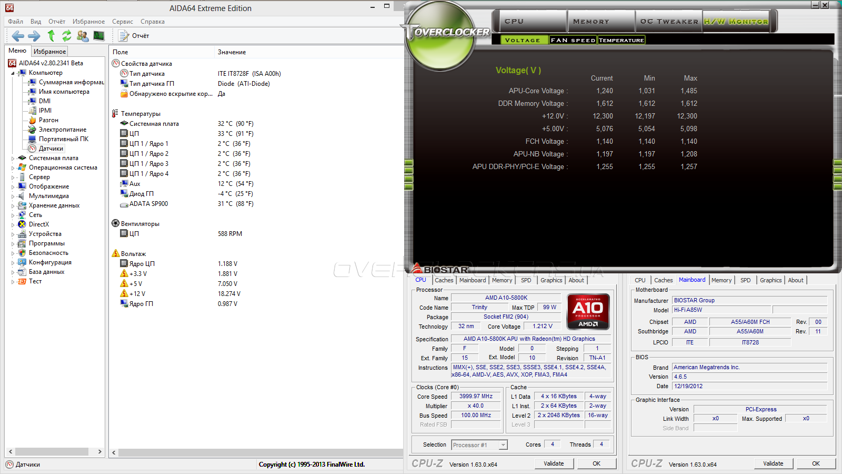Screen dimensions: 842x474
Task: Open the Электропитание tree item
Action: (63, 130)
